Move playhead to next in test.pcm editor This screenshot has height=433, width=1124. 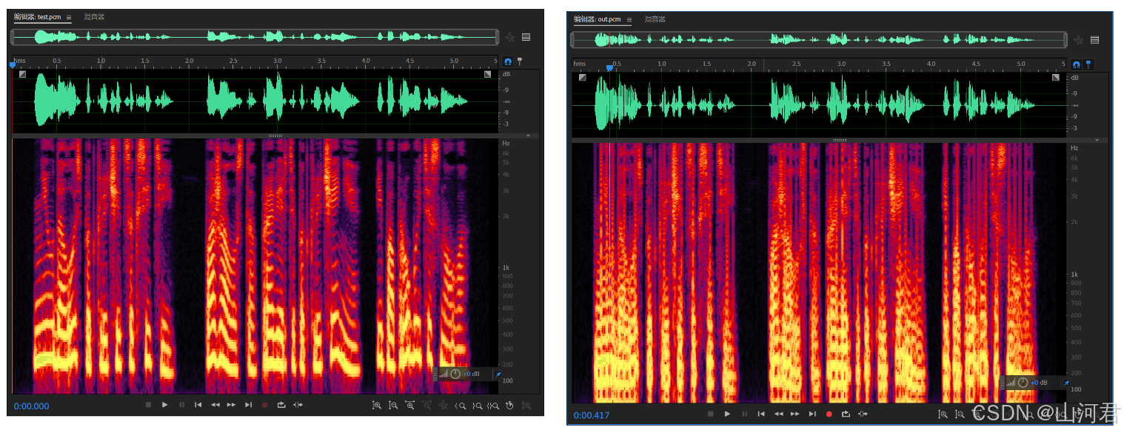248,405
